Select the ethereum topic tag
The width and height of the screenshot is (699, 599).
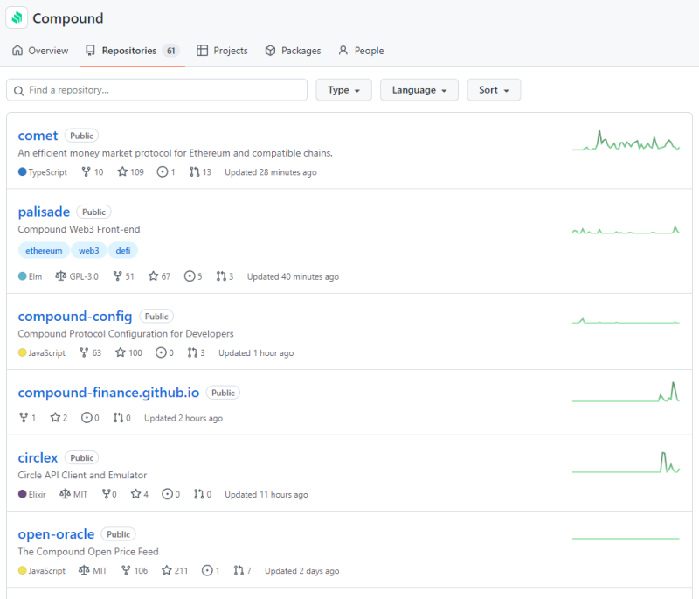pos(44,251)
